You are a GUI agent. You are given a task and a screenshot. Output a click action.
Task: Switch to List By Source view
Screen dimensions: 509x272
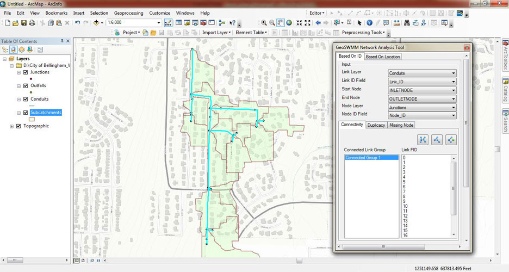13,50
